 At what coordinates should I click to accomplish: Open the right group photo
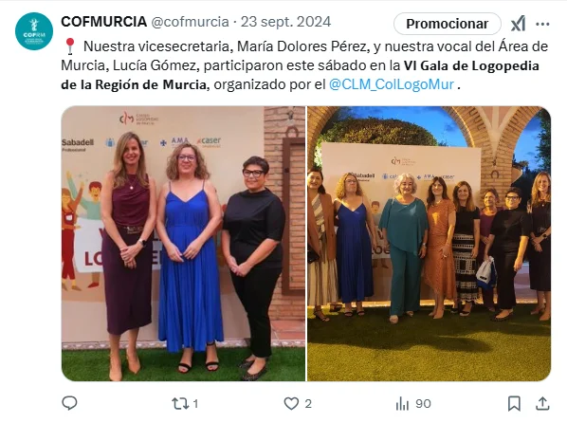(x=429, y=244)
